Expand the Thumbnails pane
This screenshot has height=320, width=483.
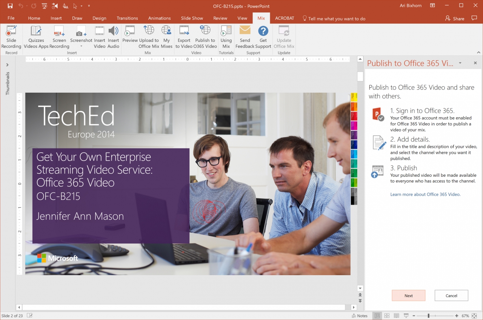(7, 65)
